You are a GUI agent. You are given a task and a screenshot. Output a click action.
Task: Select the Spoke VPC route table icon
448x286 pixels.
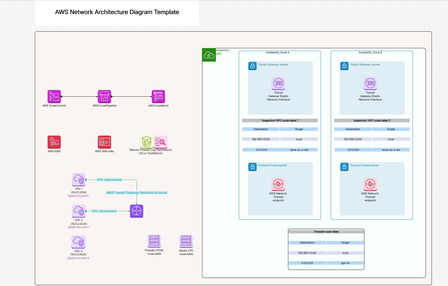[x=186, y=241]
